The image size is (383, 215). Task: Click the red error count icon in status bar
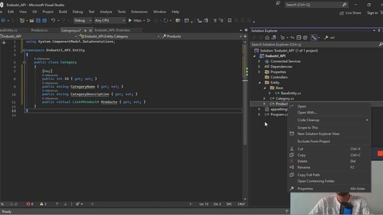point(28,204)
